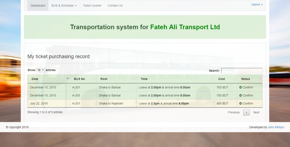Sort table by Cost column
290x147 pixels.
point(225,79)
